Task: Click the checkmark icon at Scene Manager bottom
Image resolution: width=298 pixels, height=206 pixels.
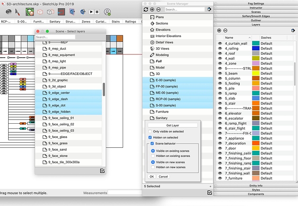Action: click(x=209, y=193)
